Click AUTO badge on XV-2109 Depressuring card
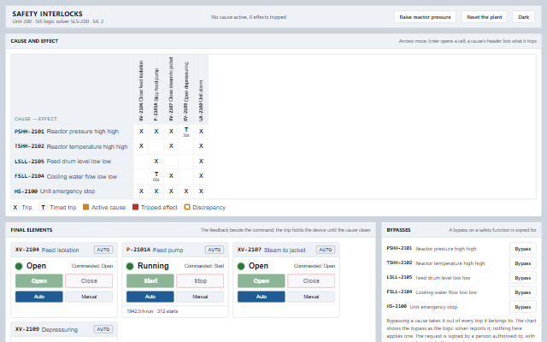The height and width of the screenshot is (342, 547). pos(103,329)
